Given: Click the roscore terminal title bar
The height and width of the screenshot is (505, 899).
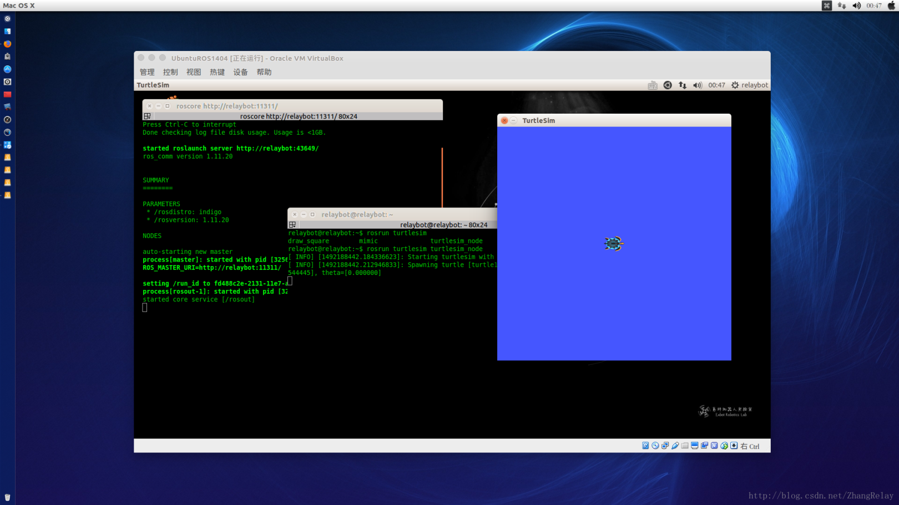Looking at the screenshot, I should click(x=292, y=106).
